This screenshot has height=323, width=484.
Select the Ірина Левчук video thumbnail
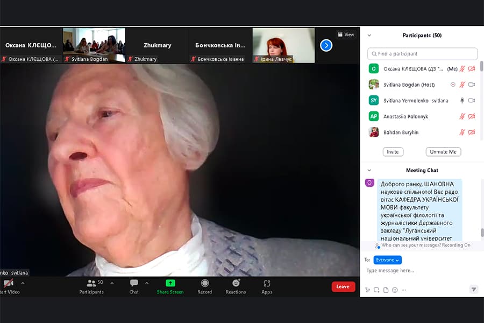(283, 45)
